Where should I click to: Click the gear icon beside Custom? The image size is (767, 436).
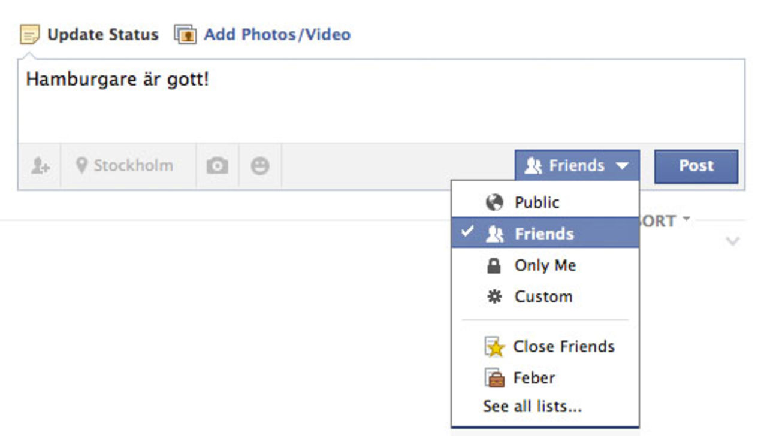point(494,296)
